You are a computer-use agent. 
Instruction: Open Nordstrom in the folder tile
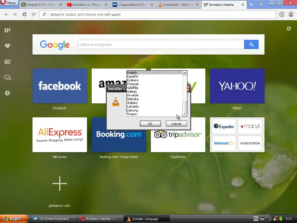point(250,143)
